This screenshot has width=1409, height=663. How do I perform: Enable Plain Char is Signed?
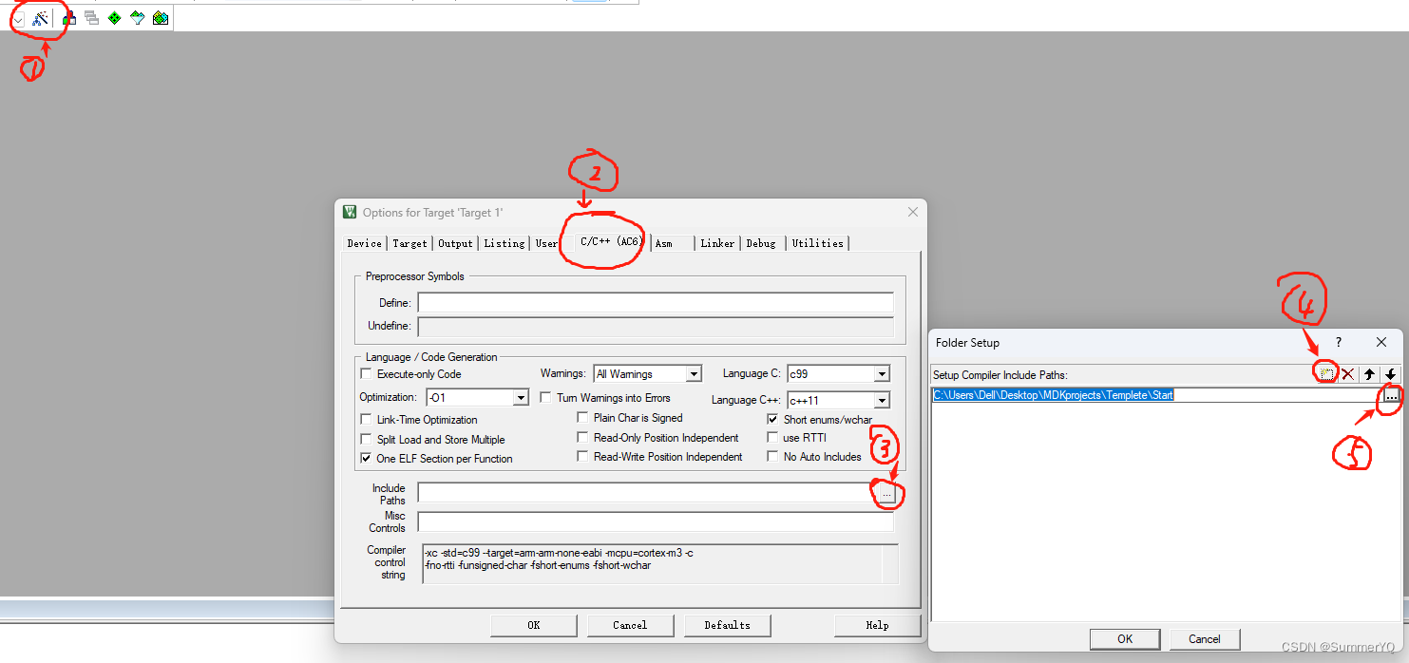583,418
